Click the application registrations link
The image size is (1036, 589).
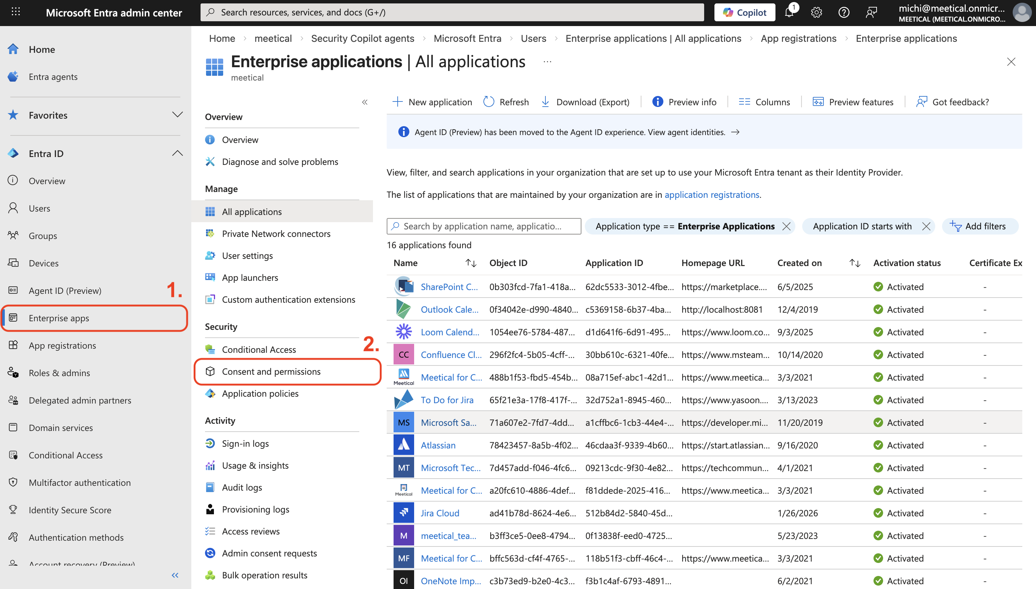[x=712, y=195]
